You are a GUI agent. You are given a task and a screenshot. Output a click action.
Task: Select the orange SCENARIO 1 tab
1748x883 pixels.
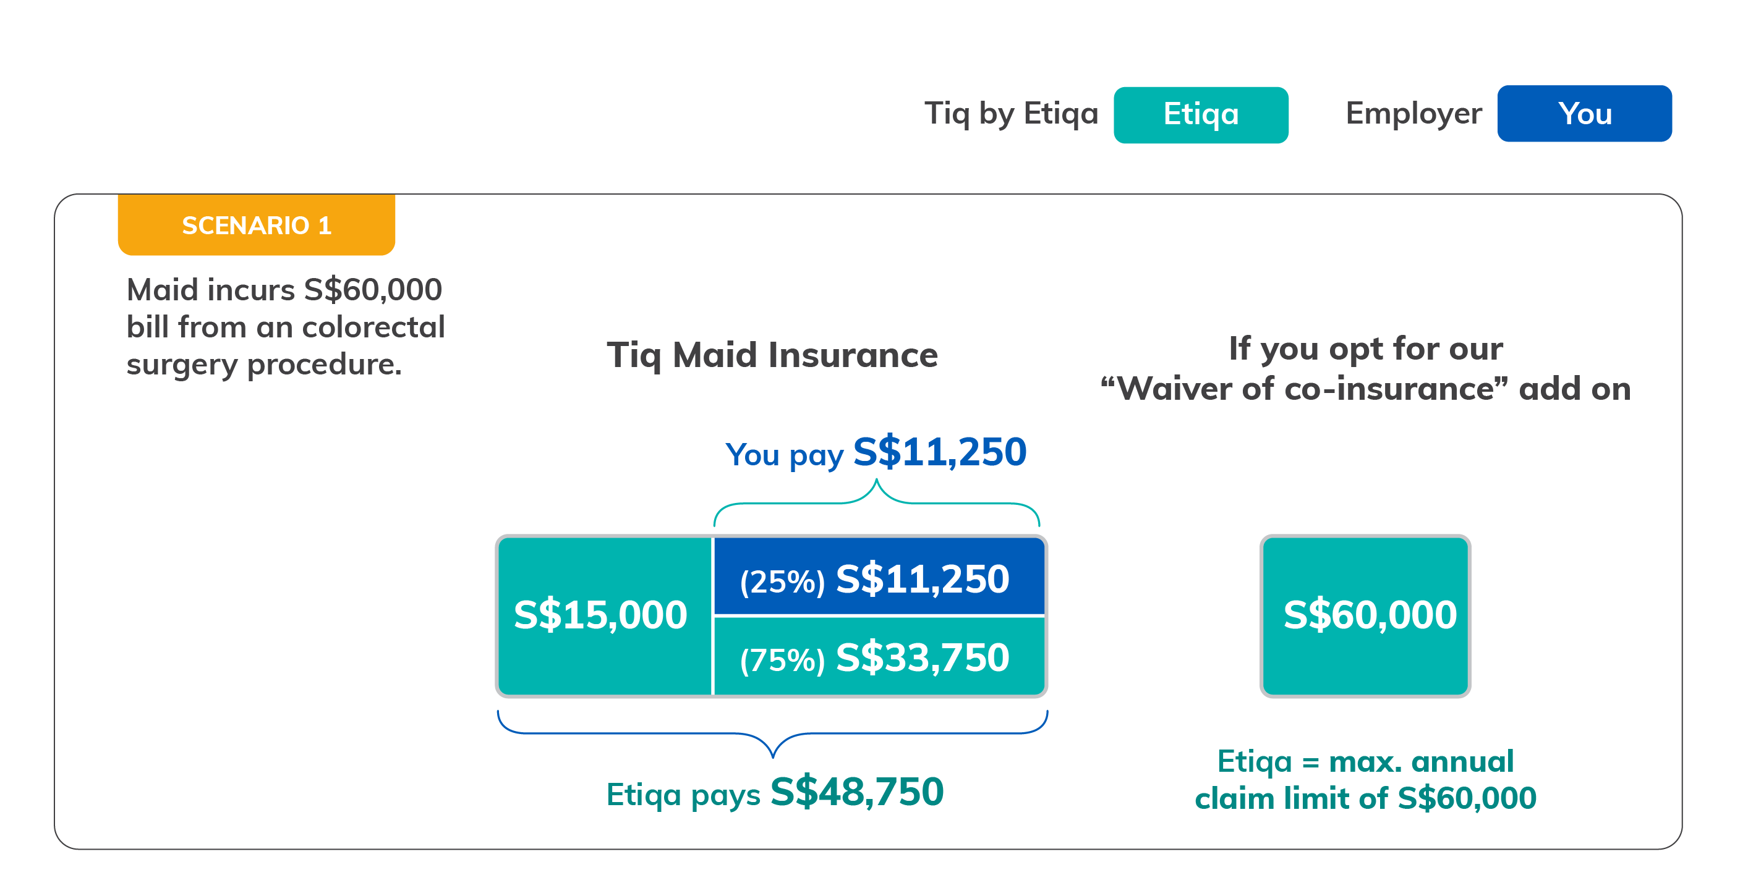click(x=257, y=224)
